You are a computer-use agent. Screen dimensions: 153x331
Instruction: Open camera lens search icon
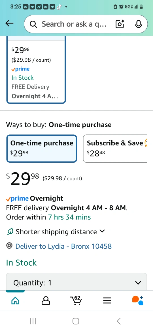click(120, 24)
